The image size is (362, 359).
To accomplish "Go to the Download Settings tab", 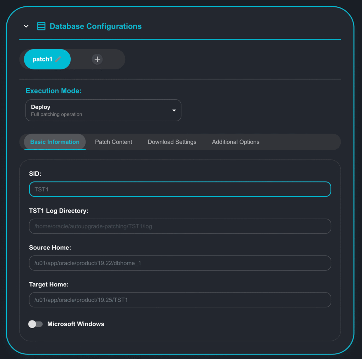I will 172,142.
